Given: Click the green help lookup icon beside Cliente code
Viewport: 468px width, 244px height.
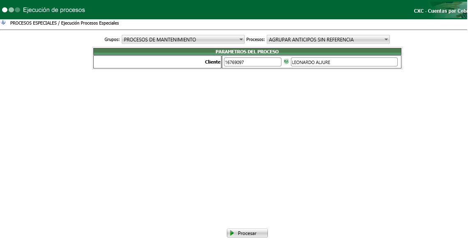Looking at the screenshot, I should [x=286, y=62].
